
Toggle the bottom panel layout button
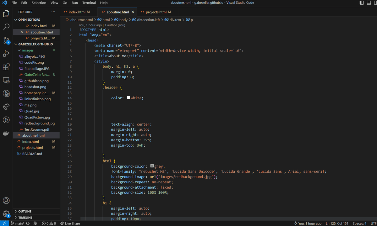(369, 3)
